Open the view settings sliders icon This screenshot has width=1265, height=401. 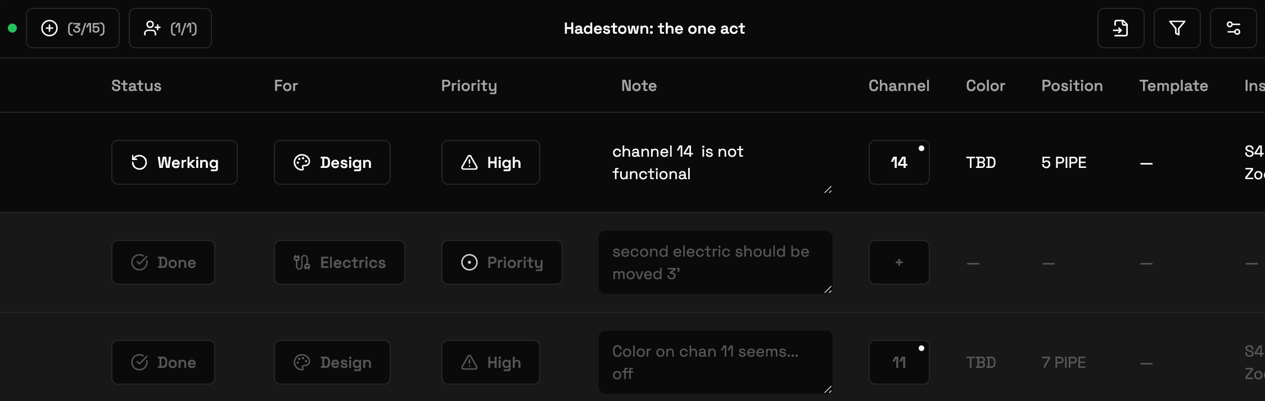(x=1233, y=28)
